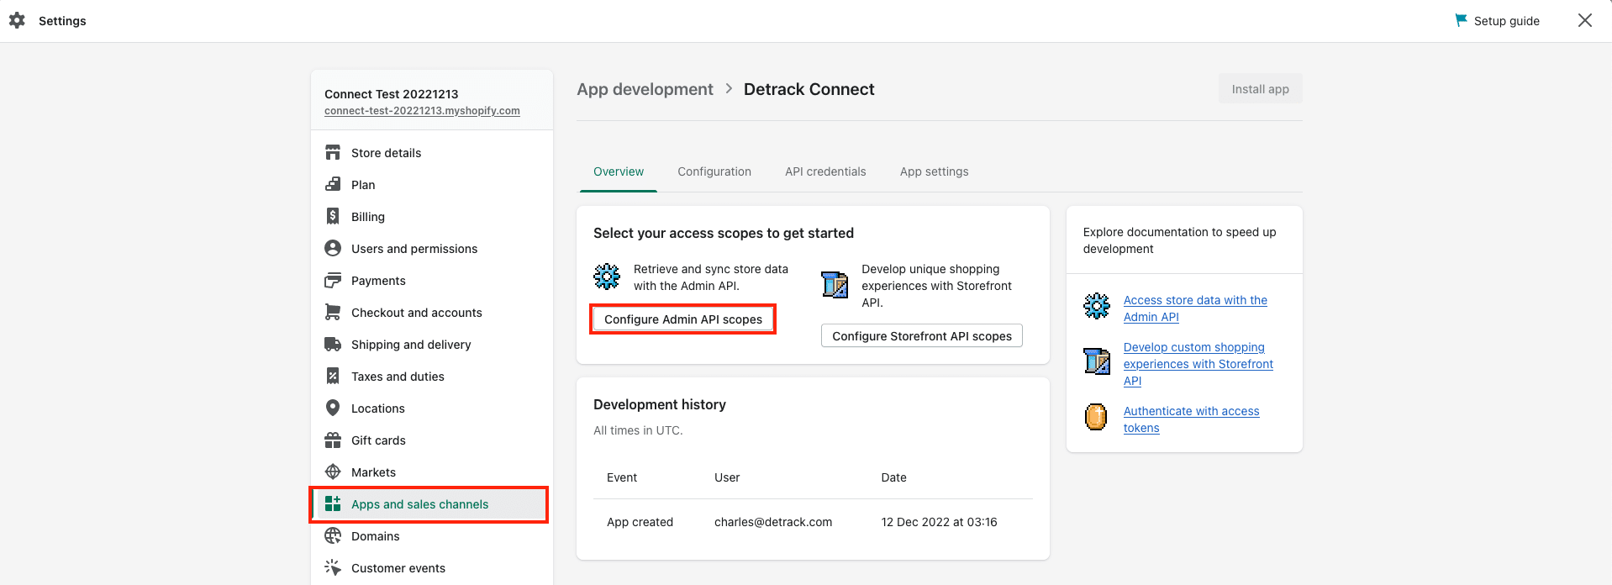Image resolution: width=1612 pixels, height=585 pixels.
Task: Click the Apps and sales channels grid icon
Action: 333,503
